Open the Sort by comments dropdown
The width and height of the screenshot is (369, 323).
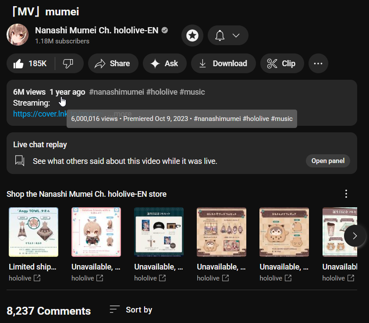coord(131,309)
